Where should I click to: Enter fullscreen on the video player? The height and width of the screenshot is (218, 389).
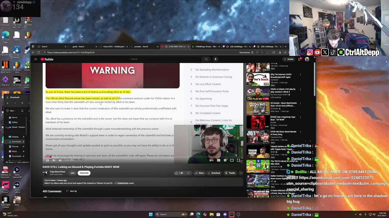tap(239, 160)
